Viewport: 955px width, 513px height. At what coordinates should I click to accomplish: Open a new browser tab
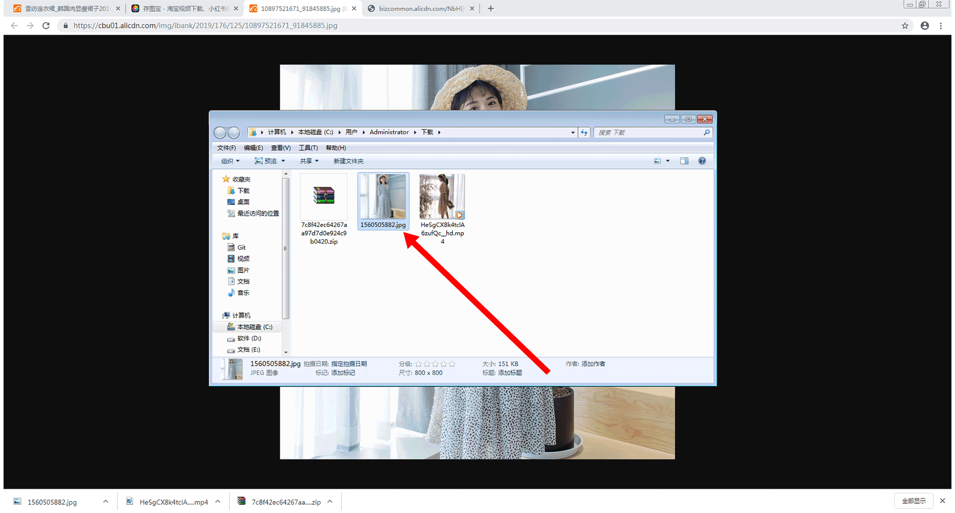(x=491, y=9)
